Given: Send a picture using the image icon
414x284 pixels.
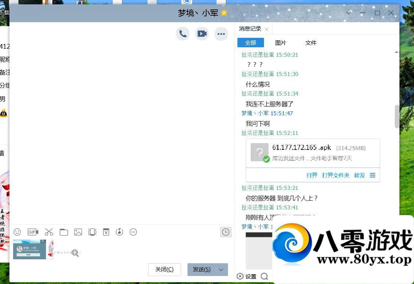Looking at the screenshot, I should pyautogui.click(x=78, y=232).
